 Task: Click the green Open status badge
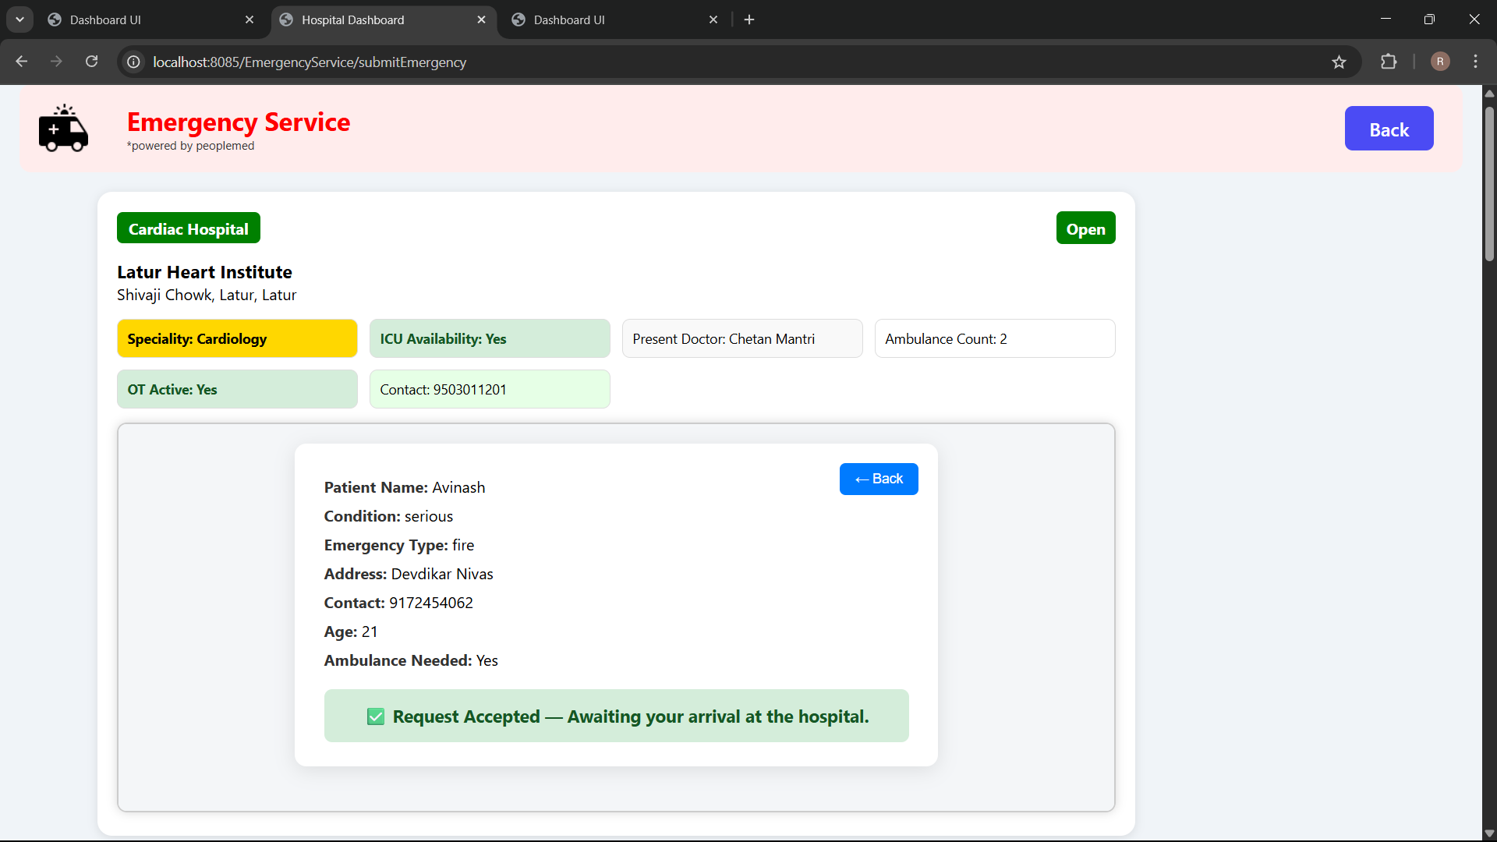(1085, 228)
